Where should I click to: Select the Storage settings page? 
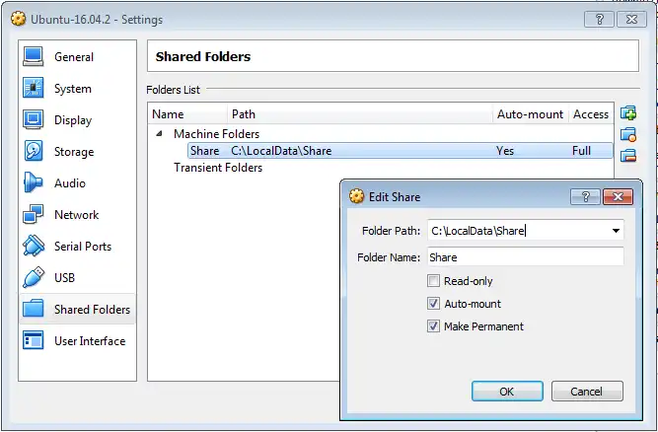78,152
